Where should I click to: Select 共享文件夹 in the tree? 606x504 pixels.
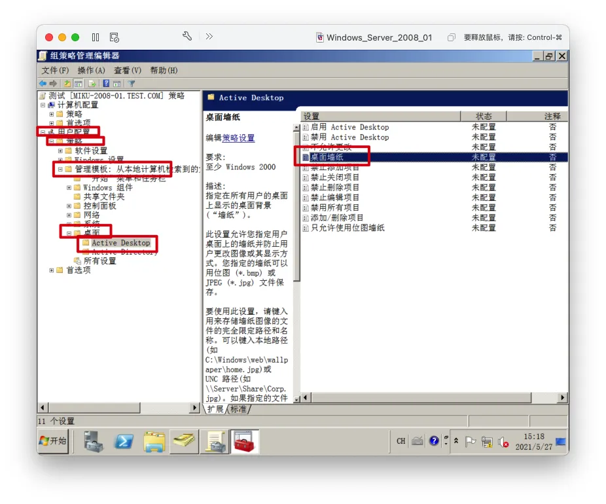104,196
